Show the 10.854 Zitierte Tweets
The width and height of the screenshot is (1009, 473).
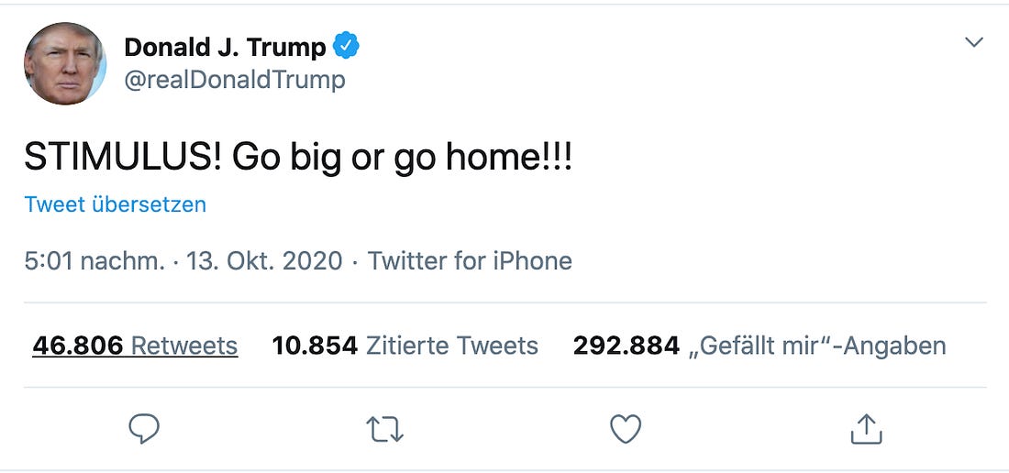coord(405,346)
